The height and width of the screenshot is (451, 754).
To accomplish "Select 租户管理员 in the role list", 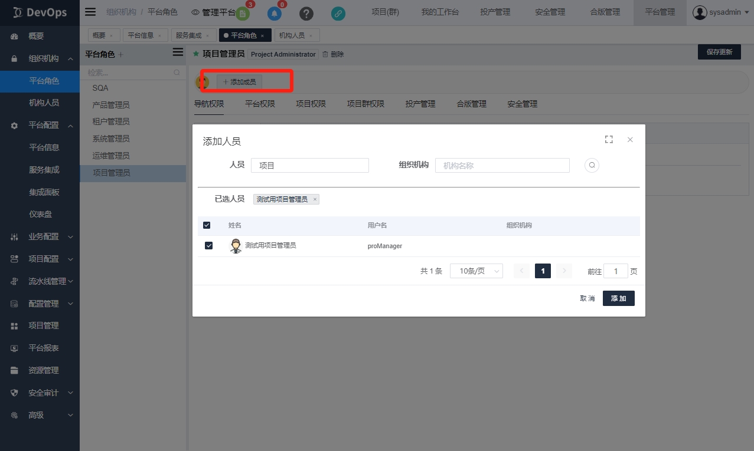I will coord(133,121).
